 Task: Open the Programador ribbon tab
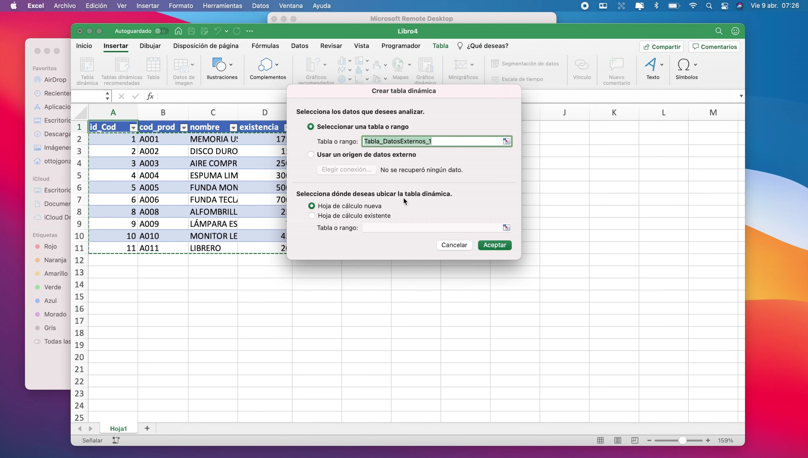pos(401,46)
